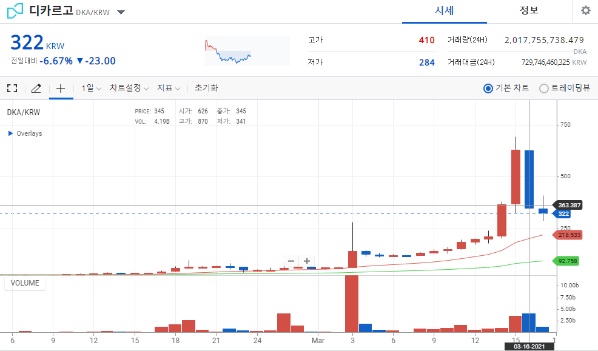Click the Mar label on time axis
Image resolution: width=598 pixels, height=351 pixels.
318,340
